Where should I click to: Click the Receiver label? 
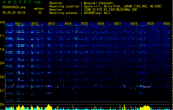tap(56, 10)
